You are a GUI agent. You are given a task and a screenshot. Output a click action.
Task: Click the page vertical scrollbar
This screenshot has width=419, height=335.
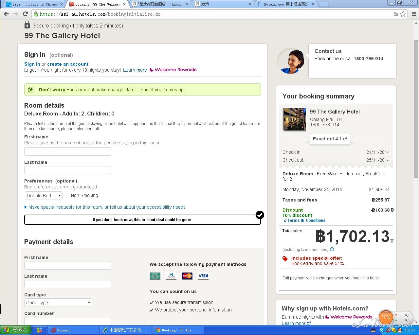[x=416, y=109]
